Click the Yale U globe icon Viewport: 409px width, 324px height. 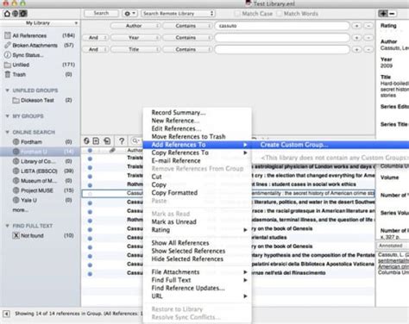[16, 200]
